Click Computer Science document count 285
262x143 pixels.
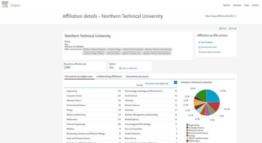tap(119, 96)
